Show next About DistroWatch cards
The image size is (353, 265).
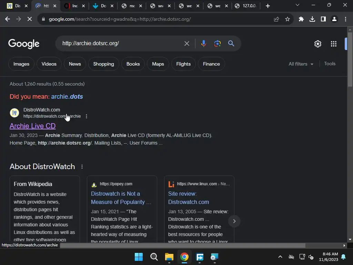(x=234, y=221)
